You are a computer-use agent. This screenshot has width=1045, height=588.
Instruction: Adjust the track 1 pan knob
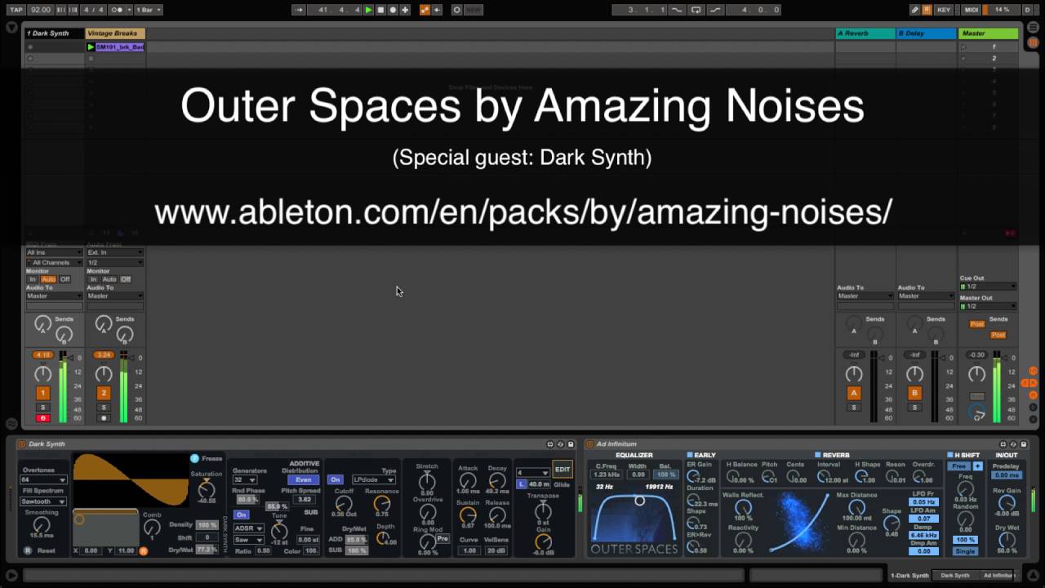tap(42, 374)
